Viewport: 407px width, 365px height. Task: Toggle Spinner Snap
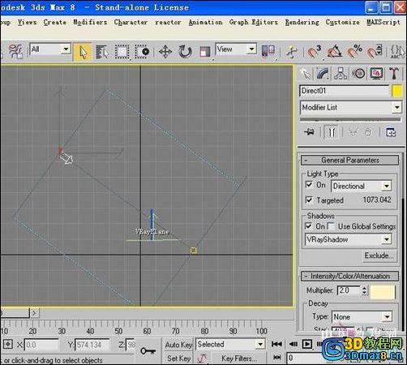coord(375,51)
